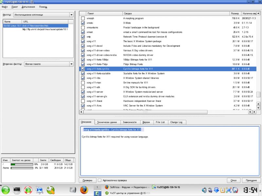The height and width of the screenshot is (196, 262).
Task: Toggle the xorg-x11-devel checkbox
Action: click(83, 46)
